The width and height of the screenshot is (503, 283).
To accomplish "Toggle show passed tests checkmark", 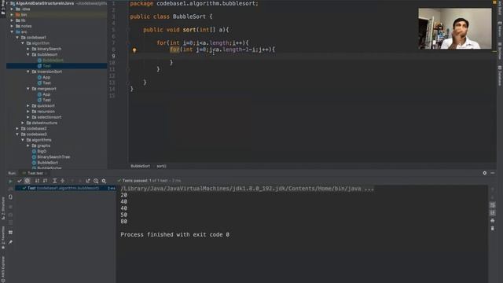I will pos(20,181).
